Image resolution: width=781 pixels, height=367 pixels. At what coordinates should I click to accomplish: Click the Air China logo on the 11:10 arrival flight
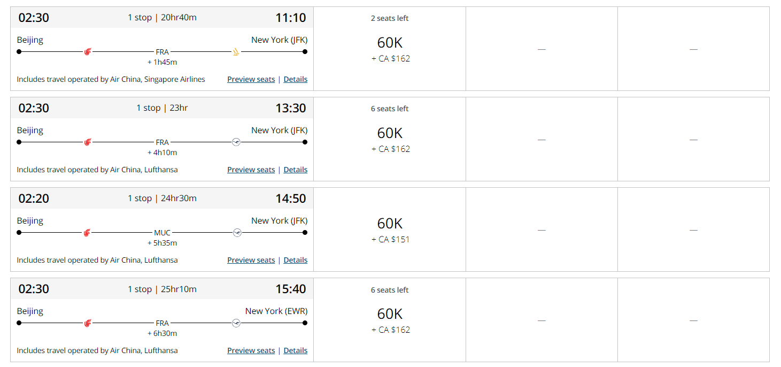[88, 52]
